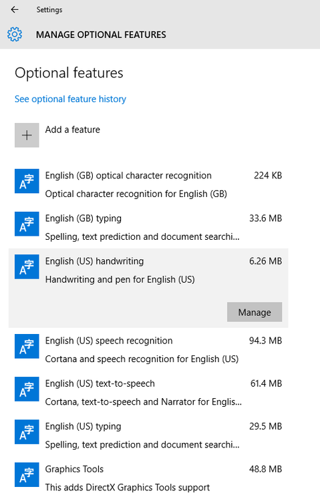The image size is (320, 501).
Task: Expand English (US) text-to-speech entry
Action: [x=148, y=392]
